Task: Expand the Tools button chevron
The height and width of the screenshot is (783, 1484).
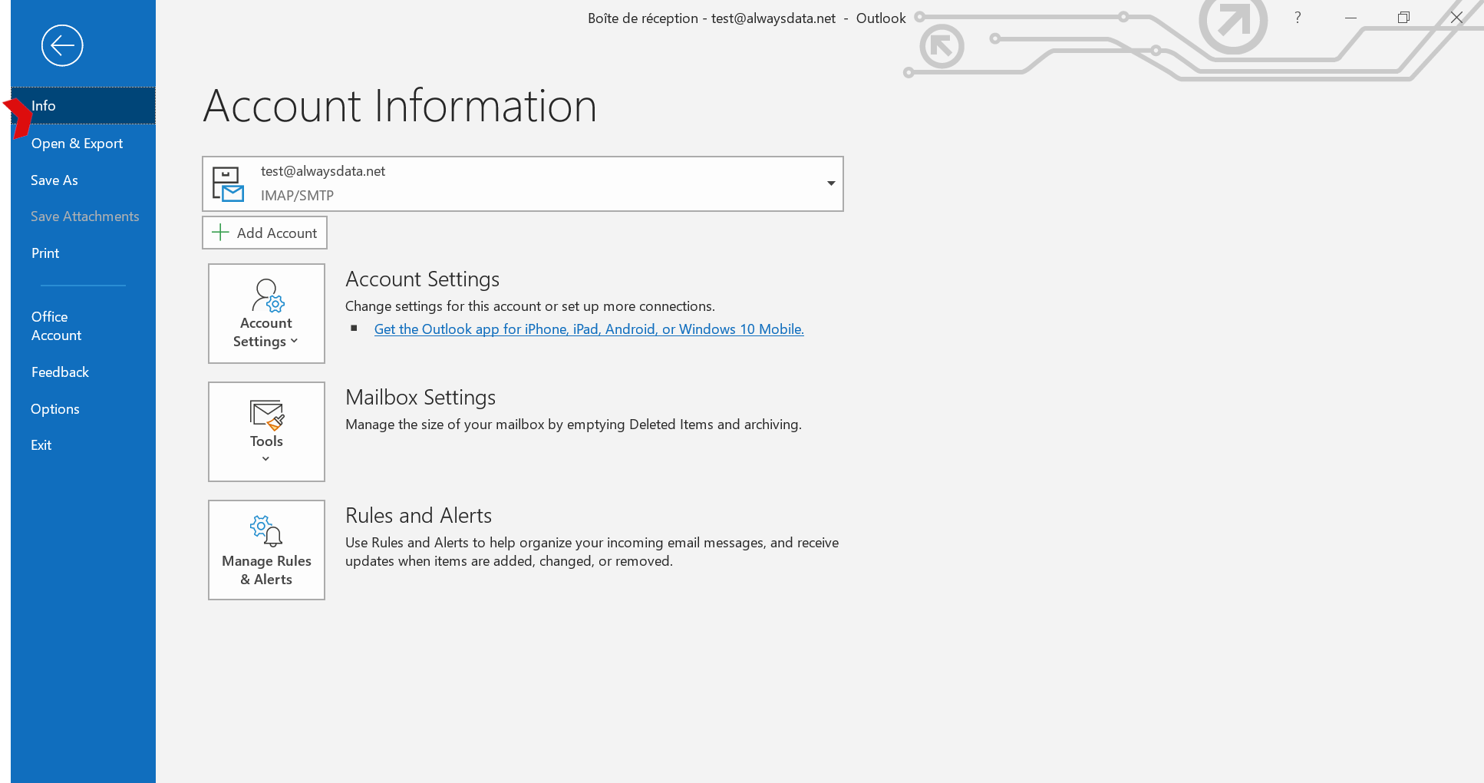Action: pyautogui.click(x=265, y=459)
